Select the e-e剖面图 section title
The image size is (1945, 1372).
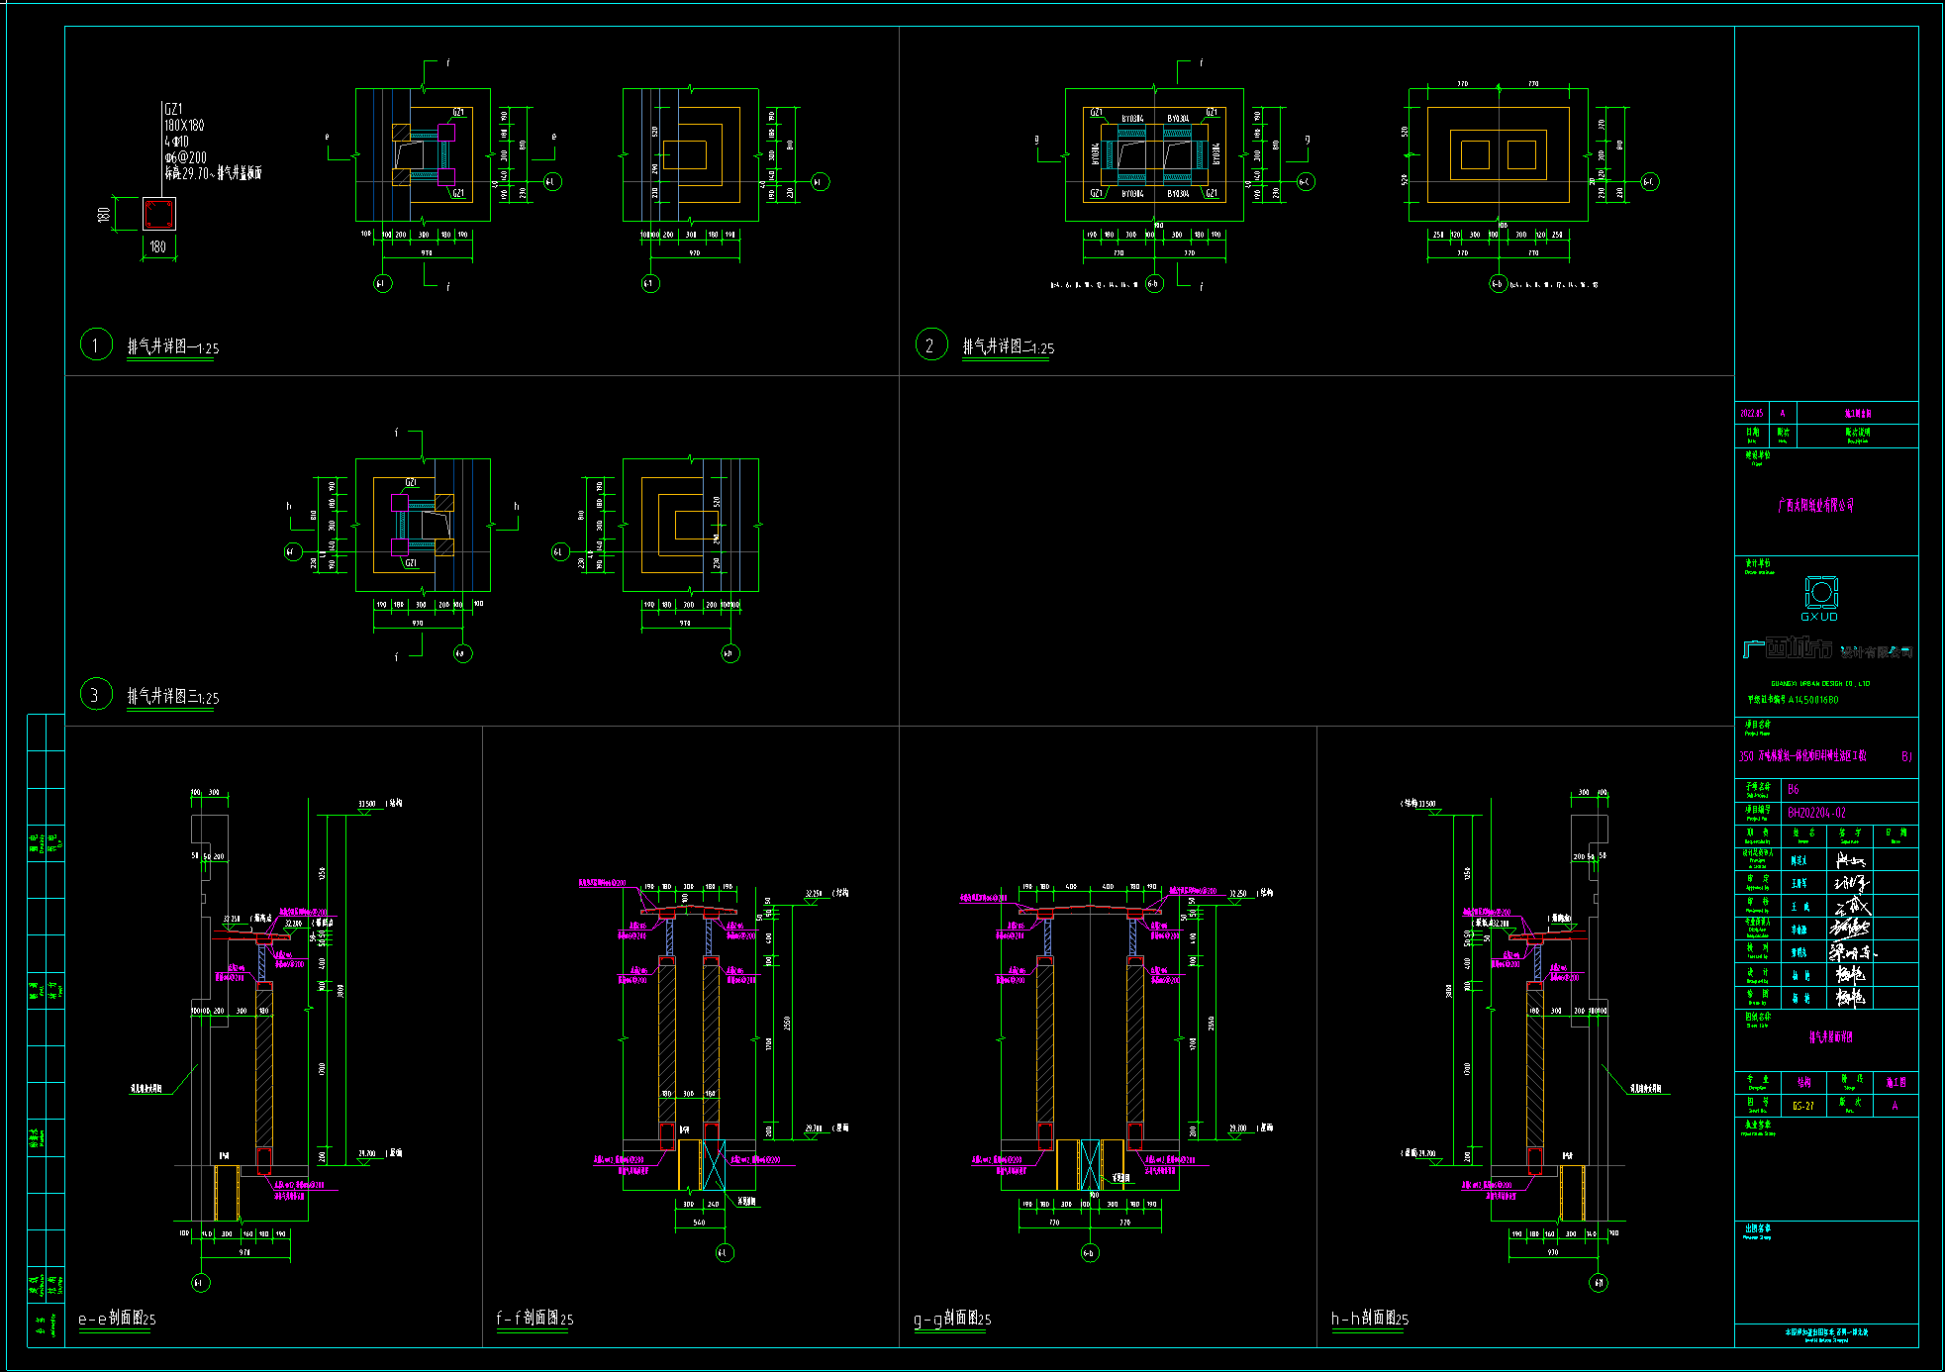click(x=117, y=1318)
